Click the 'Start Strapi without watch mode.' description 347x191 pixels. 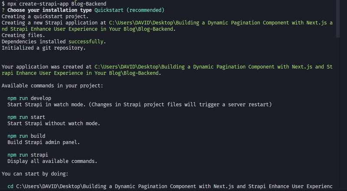(54, 123)
